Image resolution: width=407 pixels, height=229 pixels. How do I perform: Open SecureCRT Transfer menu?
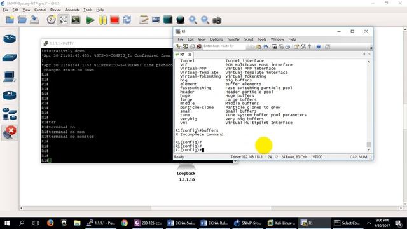[x=233, y=39]
